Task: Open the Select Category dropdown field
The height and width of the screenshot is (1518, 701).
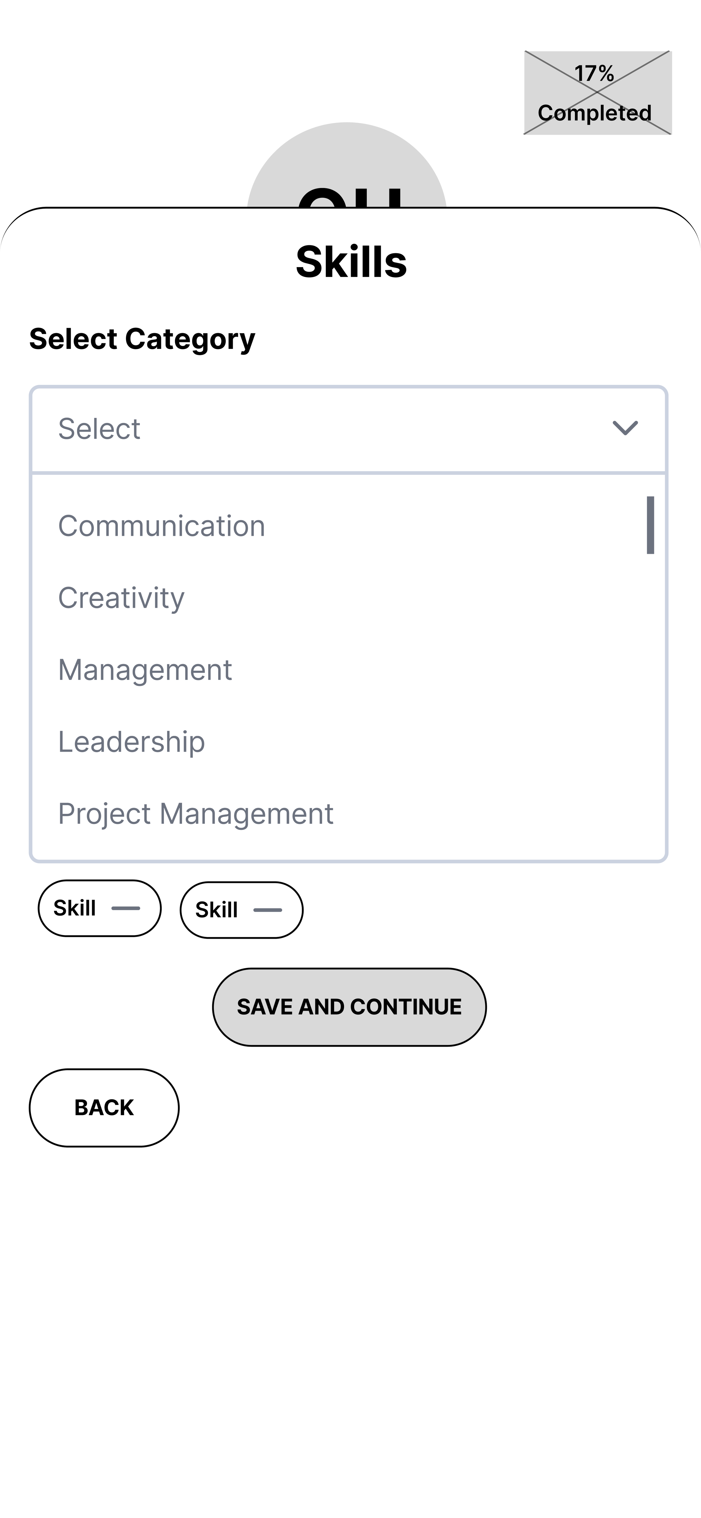Action: point(348,429)
